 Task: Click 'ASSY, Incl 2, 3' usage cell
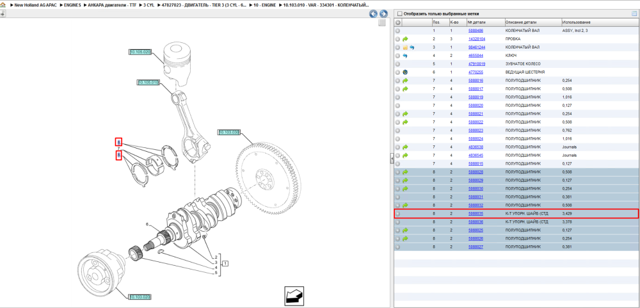tap(575, 31)
